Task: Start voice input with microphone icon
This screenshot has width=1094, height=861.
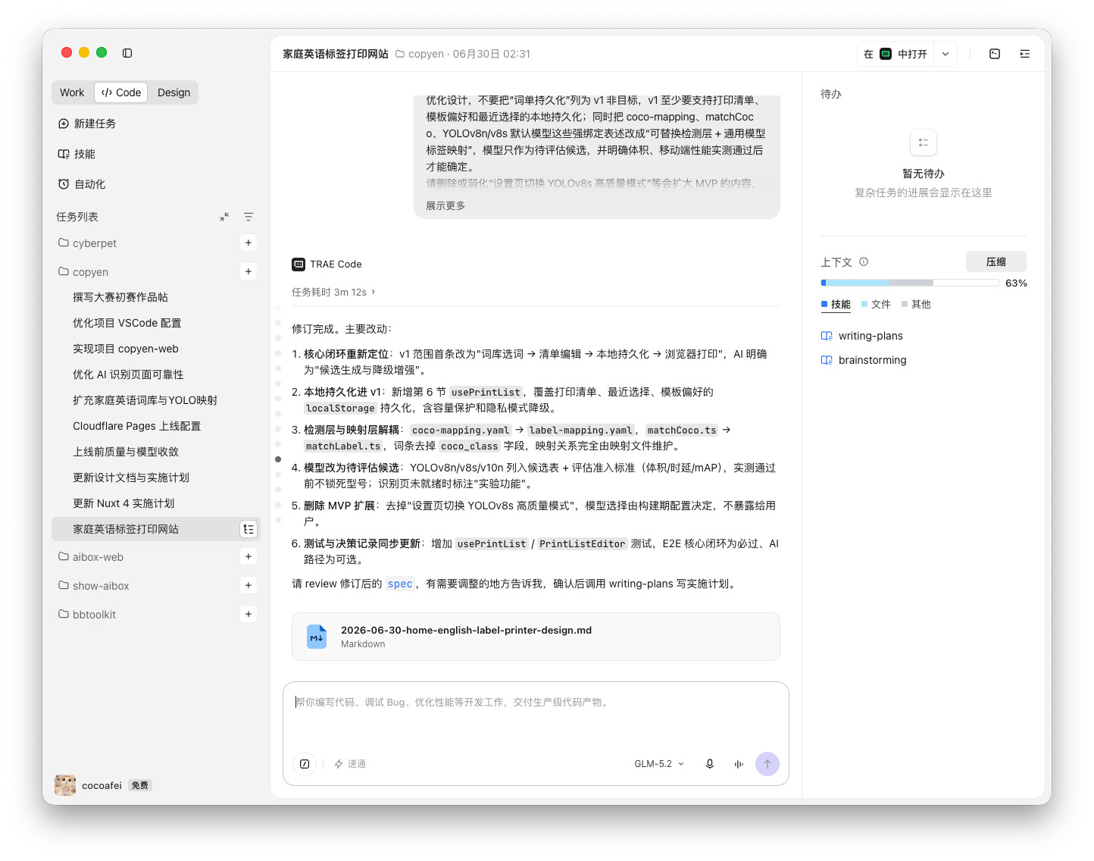Action: pos(710,764)
